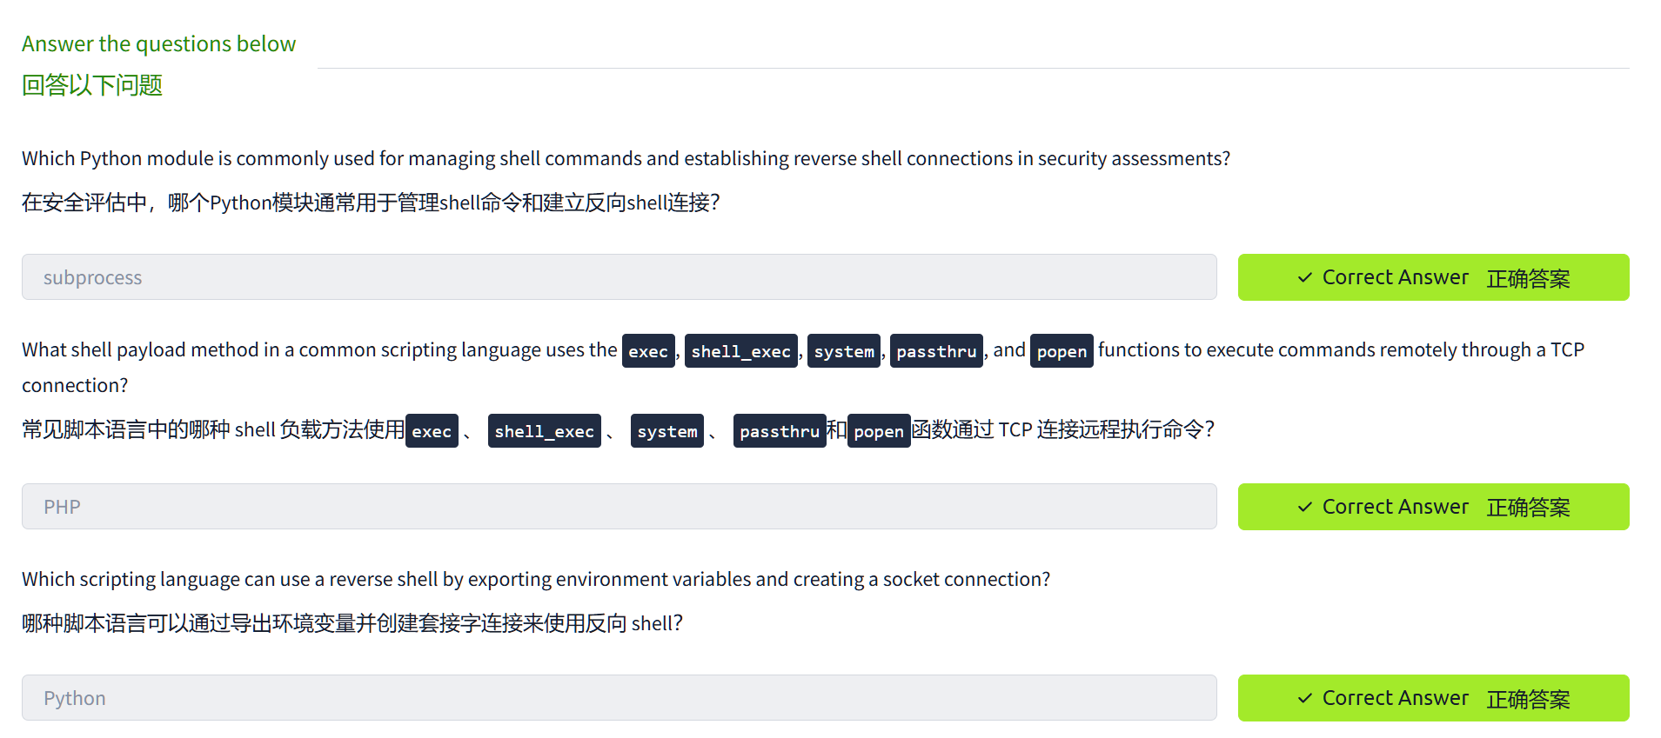Click the Chinese heading 回答以下问题
Screen dimensions: 1661x738
tap(92, 85)
